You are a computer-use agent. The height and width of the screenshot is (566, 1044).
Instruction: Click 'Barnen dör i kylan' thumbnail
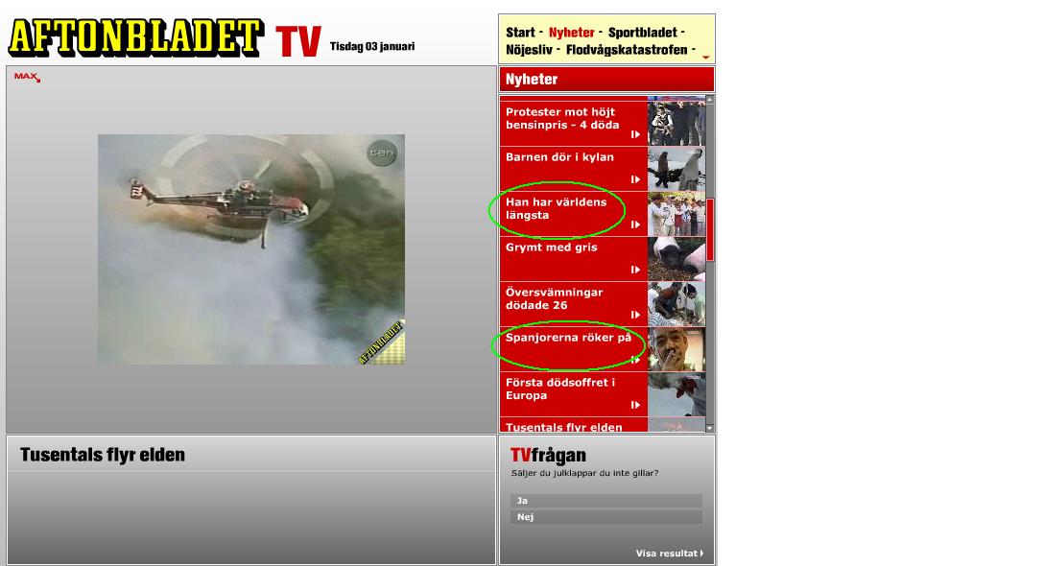click(x=676, y=169)
